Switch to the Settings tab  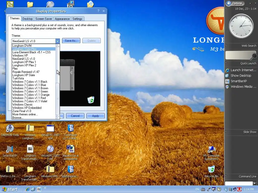pyautogui.click(x=77, y=19)
